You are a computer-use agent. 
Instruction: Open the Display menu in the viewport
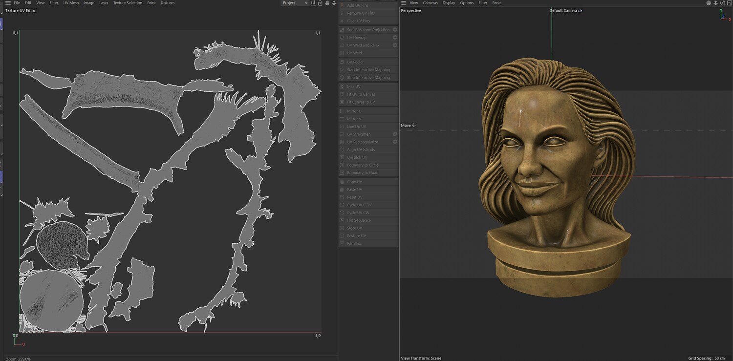coord(449,3)
